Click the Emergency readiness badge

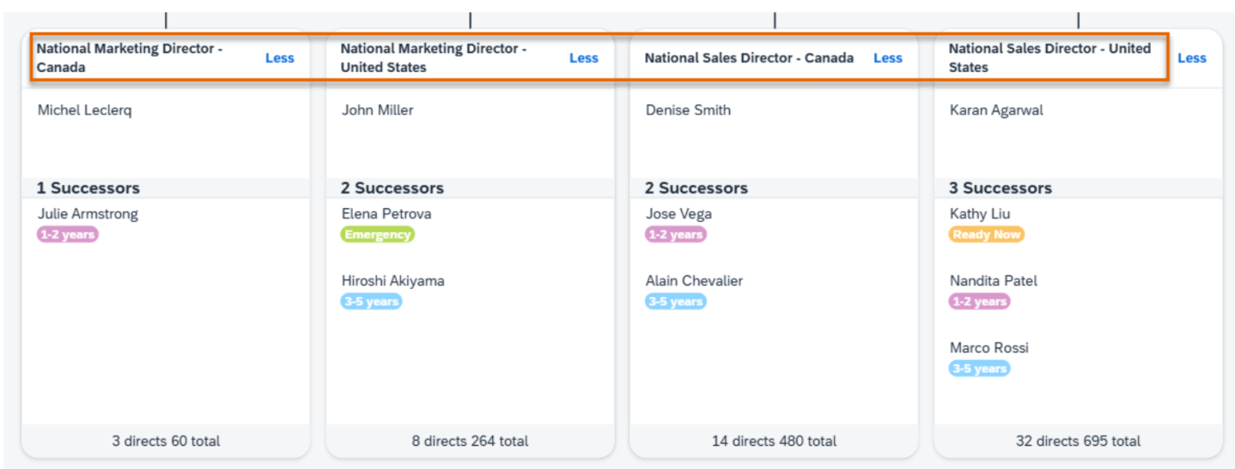377,234
